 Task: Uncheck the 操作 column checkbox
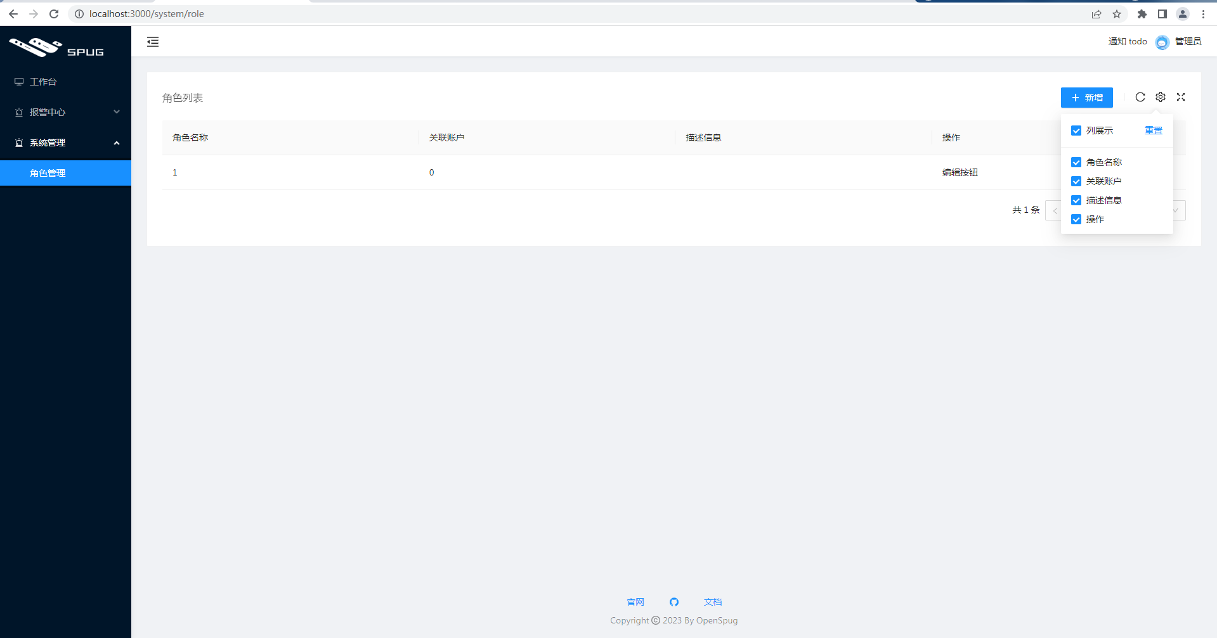click(x=1076, y=219)
